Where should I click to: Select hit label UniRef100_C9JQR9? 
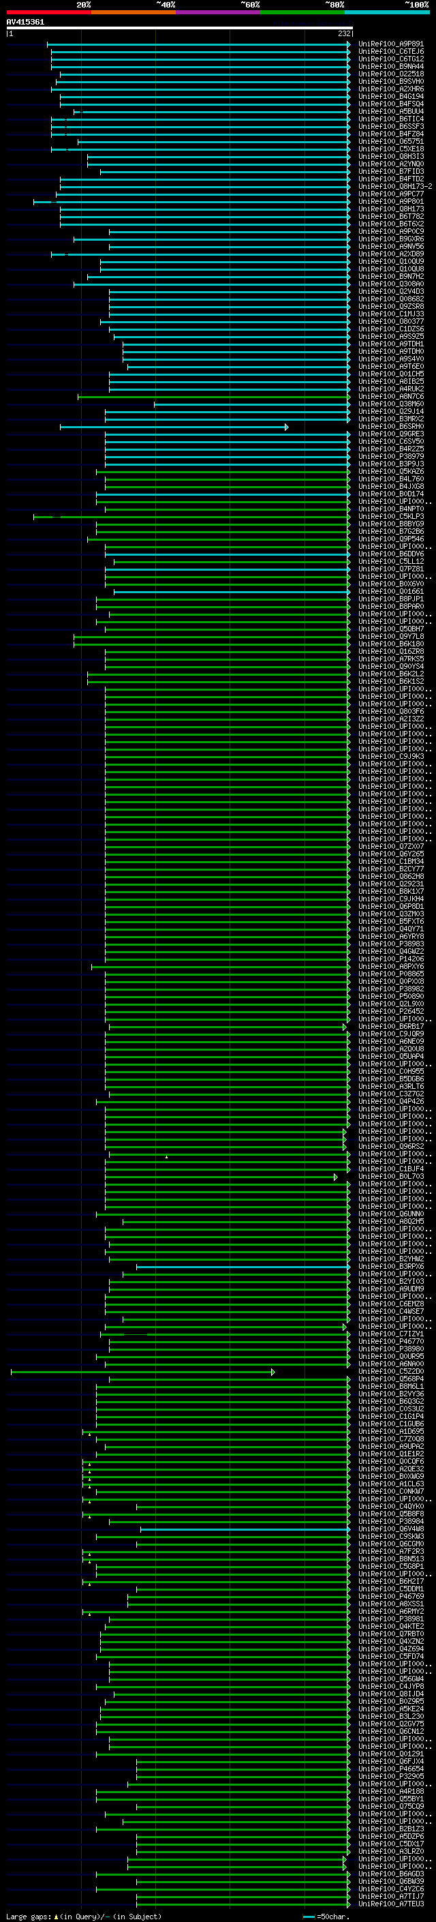(x=390, y=1034)
